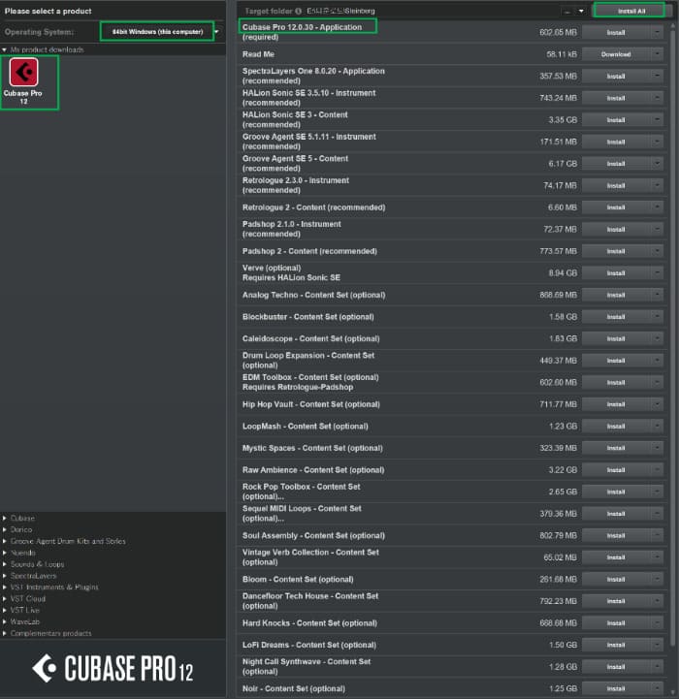
Task: Install Bloom Content Set
Action: 616,579
